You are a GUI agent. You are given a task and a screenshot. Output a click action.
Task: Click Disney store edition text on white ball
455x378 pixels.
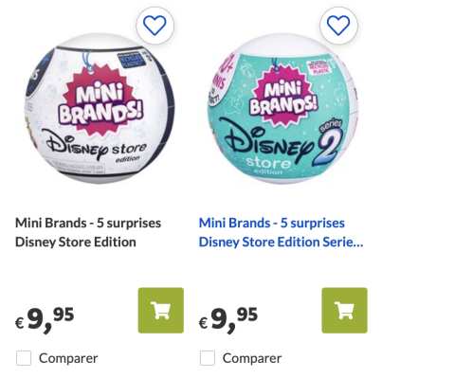[97, 146]
